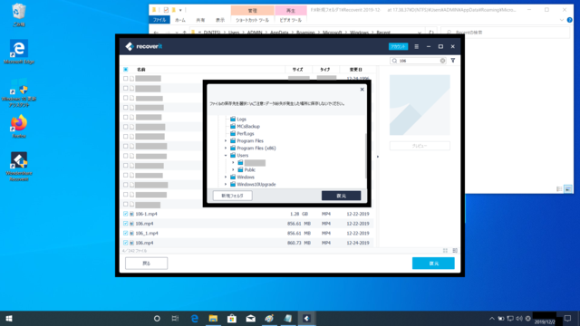This screenshot has height=326, width=580.
Task: Switch Recoverit file list to thumbnail view
Action: (445, 251)
